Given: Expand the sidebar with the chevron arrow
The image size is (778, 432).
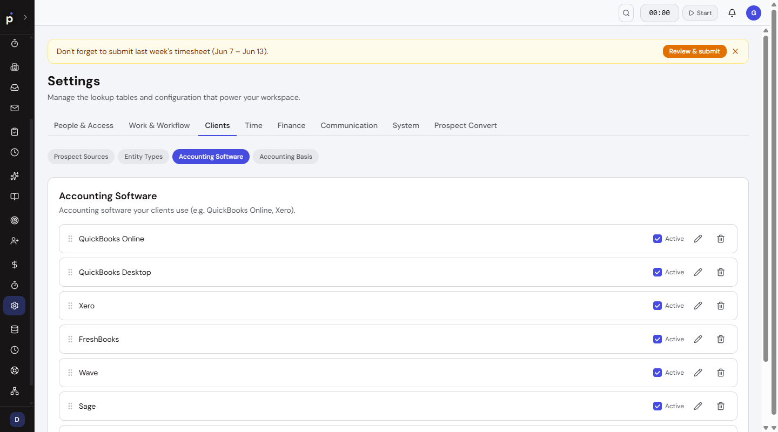Looking at the screenshot, I should tap(25, 18).
